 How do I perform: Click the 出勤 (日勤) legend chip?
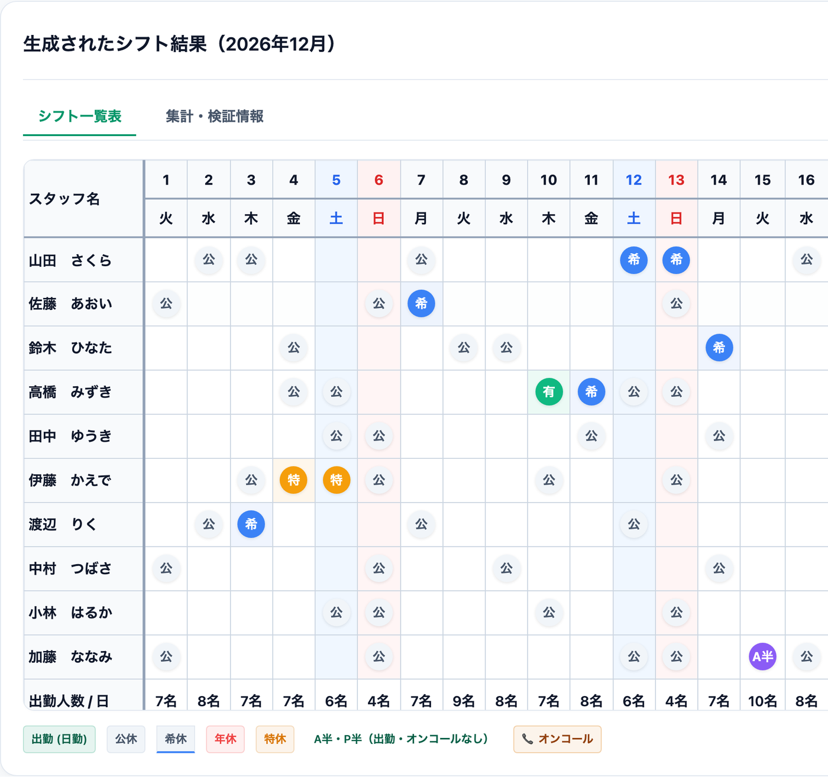pos(59,739)
